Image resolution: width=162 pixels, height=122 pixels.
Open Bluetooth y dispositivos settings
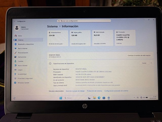(x=26, y=44)
